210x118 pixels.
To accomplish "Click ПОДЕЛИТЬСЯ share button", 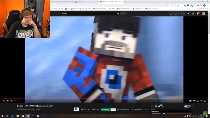I will (x=123, y=109).
